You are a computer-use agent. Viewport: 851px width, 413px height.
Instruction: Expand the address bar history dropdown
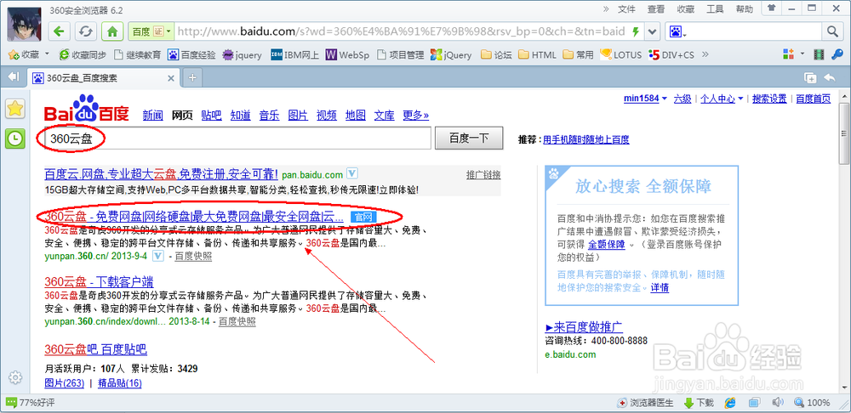coord(653,31)
